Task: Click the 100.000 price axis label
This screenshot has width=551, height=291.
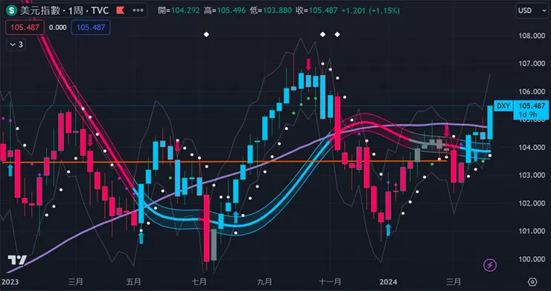Action: [x=532, y=259]
